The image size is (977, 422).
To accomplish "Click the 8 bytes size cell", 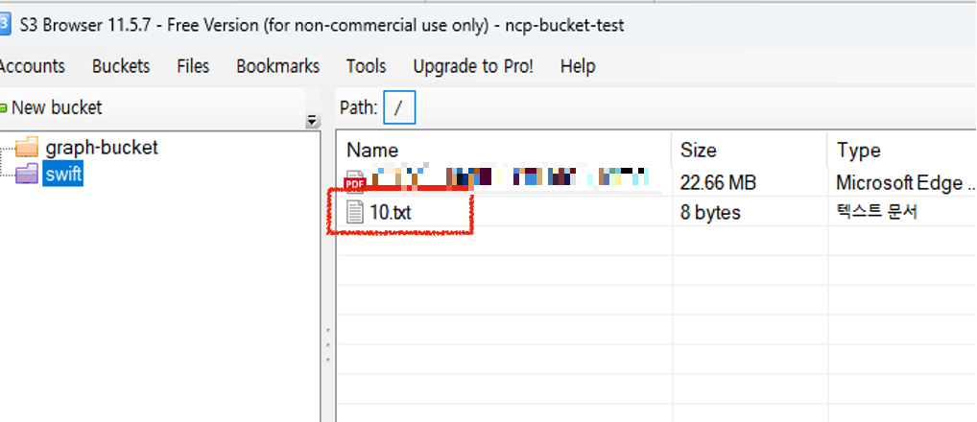I will [710, 212].
